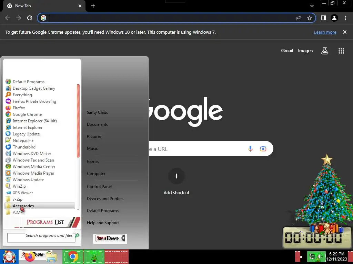Screen dimensions: 353x264
Task: Open the volume tray icon
Action: click(320, 257)
